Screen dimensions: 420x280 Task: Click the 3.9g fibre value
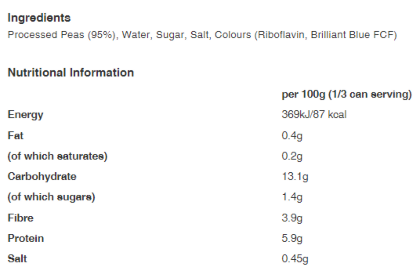tap(292, 218)
